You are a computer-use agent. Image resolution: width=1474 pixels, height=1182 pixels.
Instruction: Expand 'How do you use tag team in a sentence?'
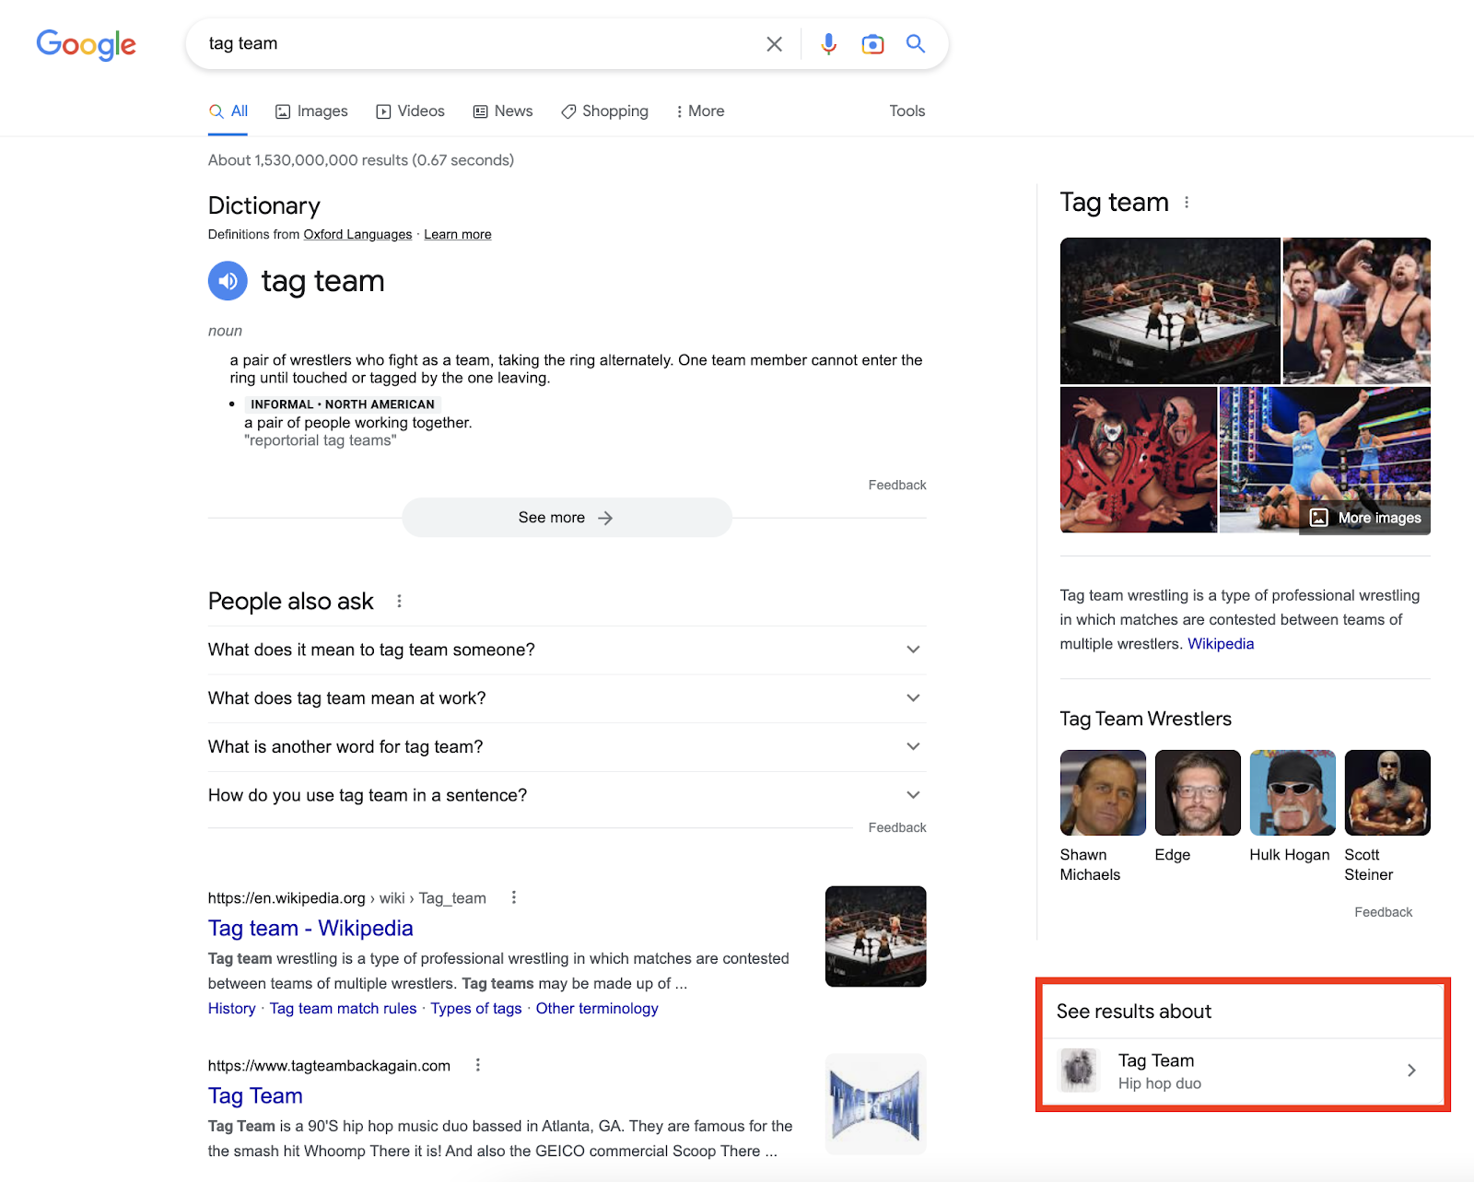pyautogui.click(x=567, y=795)
